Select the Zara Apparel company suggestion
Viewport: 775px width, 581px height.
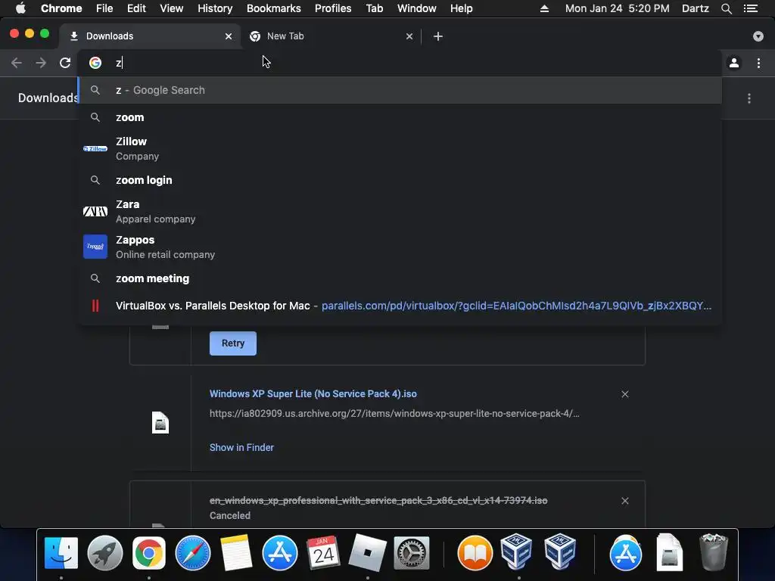point(400,212)
